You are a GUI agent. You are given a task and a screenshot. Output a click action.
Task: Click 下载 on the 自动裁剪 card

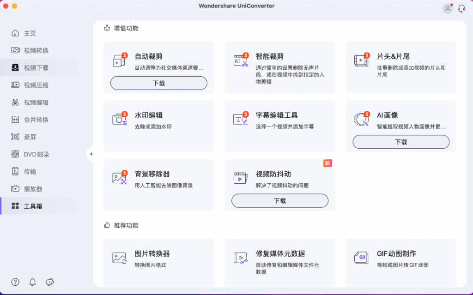coord(158,83)
